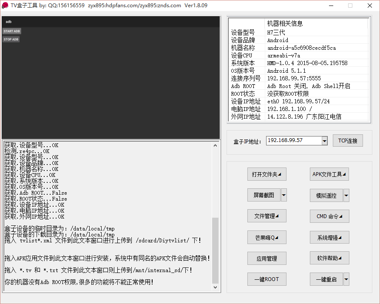Open the 软件帮助 menu
Viewport: 380px width, 304px height.
click(x=329, y=258)
